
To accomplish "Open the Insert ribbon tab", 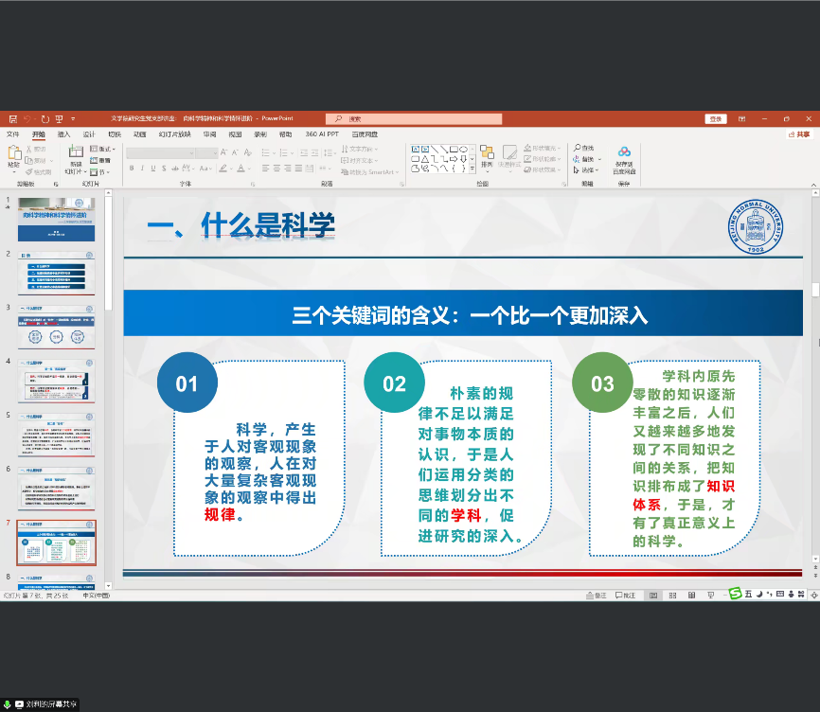I will point(63,134).
